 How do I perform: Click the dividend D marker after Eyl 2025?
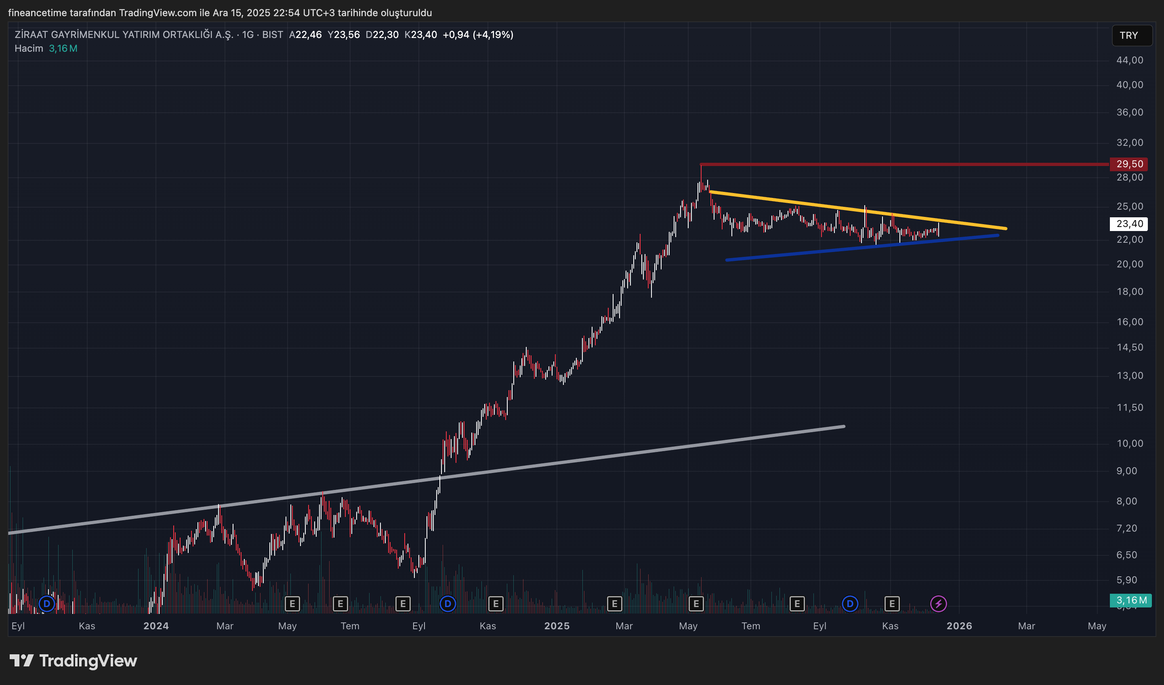pyautogui.click(x=849, y=603)
